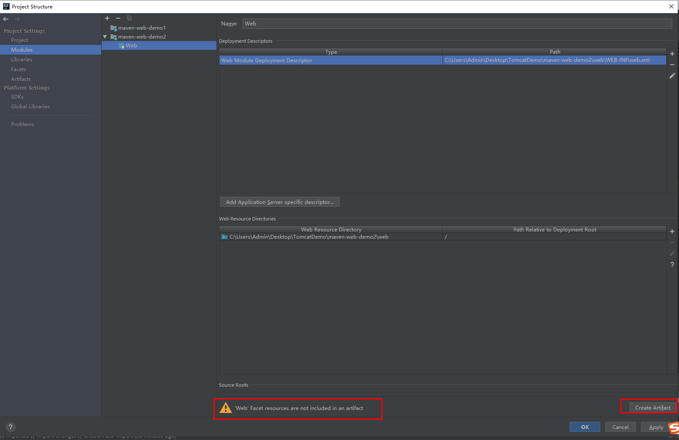
Task: Click the back navigation arrow
Action: (6, 19)
